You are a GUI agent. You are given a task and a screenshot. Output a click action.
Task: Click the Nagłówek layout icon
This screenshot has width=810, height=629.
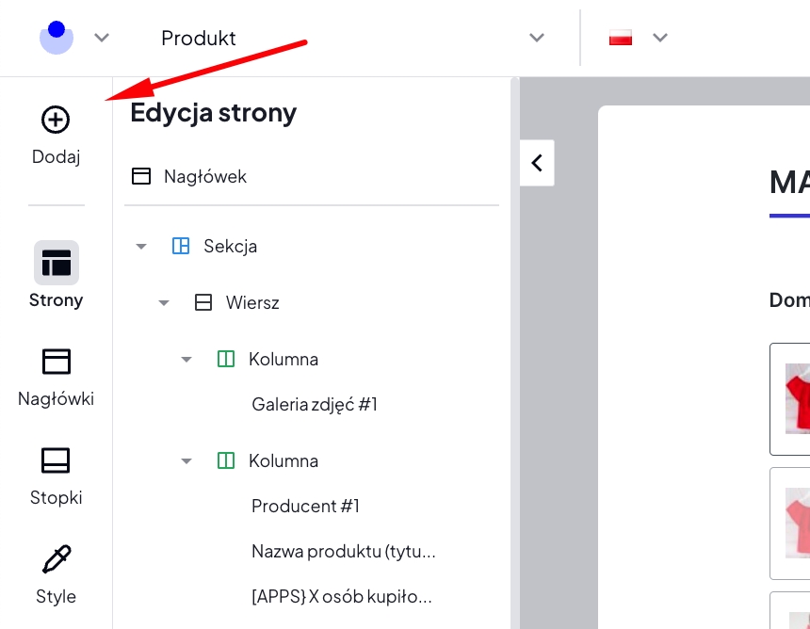point(141,176)
